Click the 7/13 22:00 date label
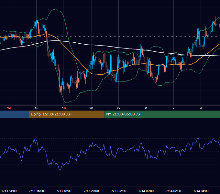The width and height of the screenshot is (220, 194). tap(119, 191)
